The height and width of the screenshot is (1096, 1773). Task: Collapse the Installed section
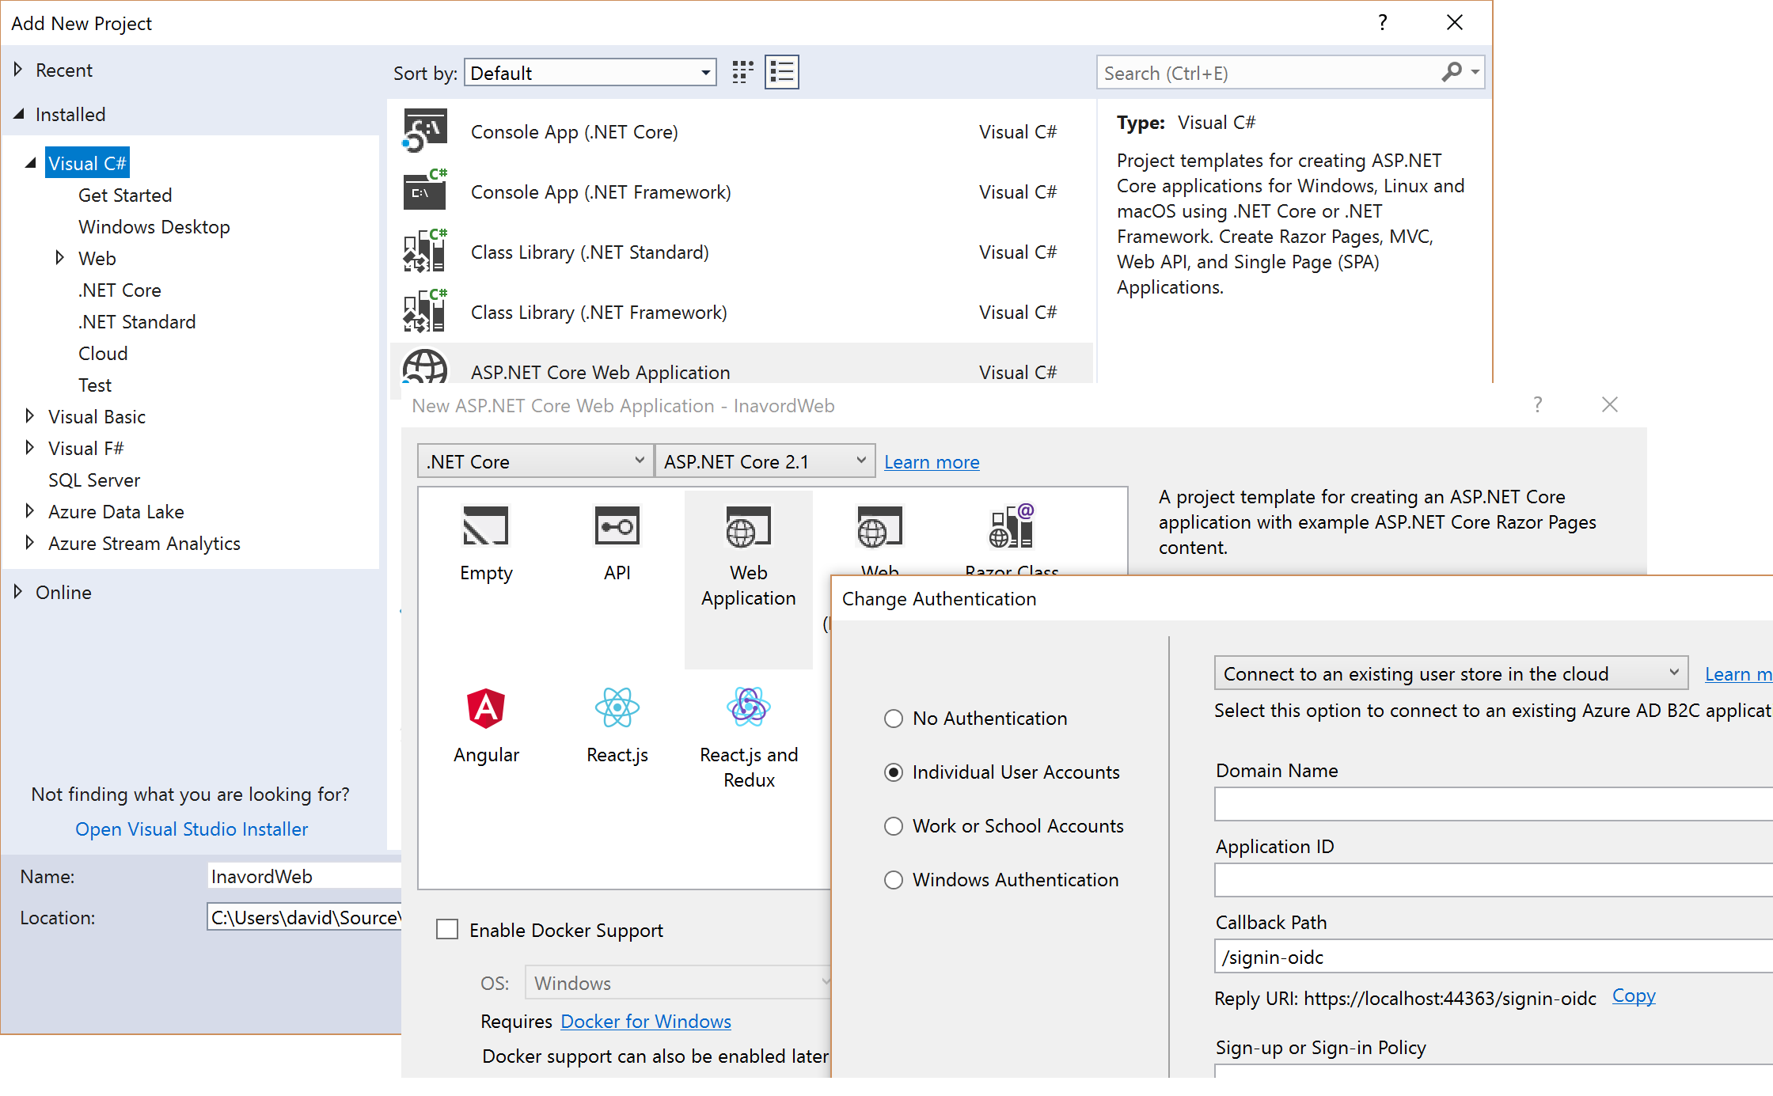pyautogui.click(x=18, y=114)
